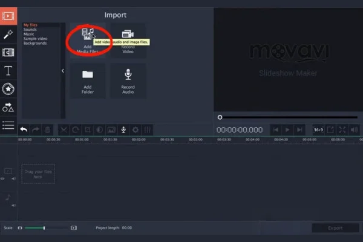Detach the preview window icon
Viewport: 363px width, 242px height.
(x=330, y=129)
